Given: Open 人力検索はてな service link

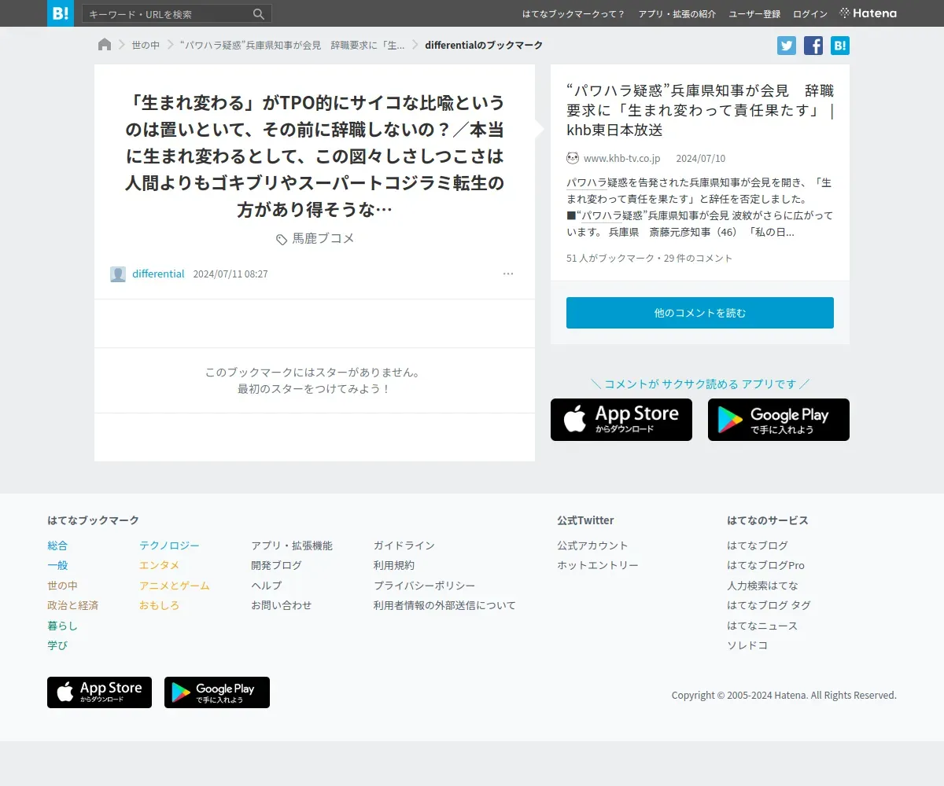Looking at the screenshot, I should (762, 586).
